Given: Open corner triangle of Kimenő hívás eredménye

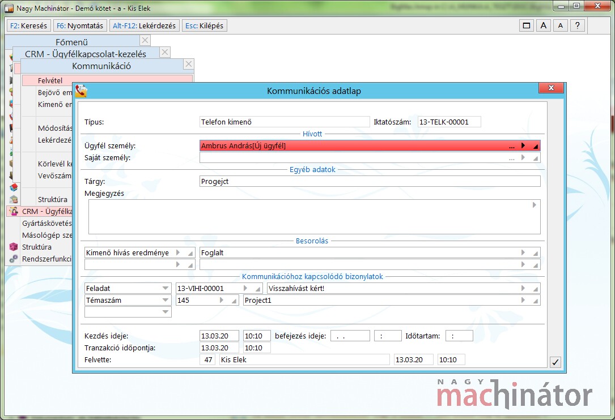Looking at the screenshot, I should pyautogui.click(x=190, y=253).
